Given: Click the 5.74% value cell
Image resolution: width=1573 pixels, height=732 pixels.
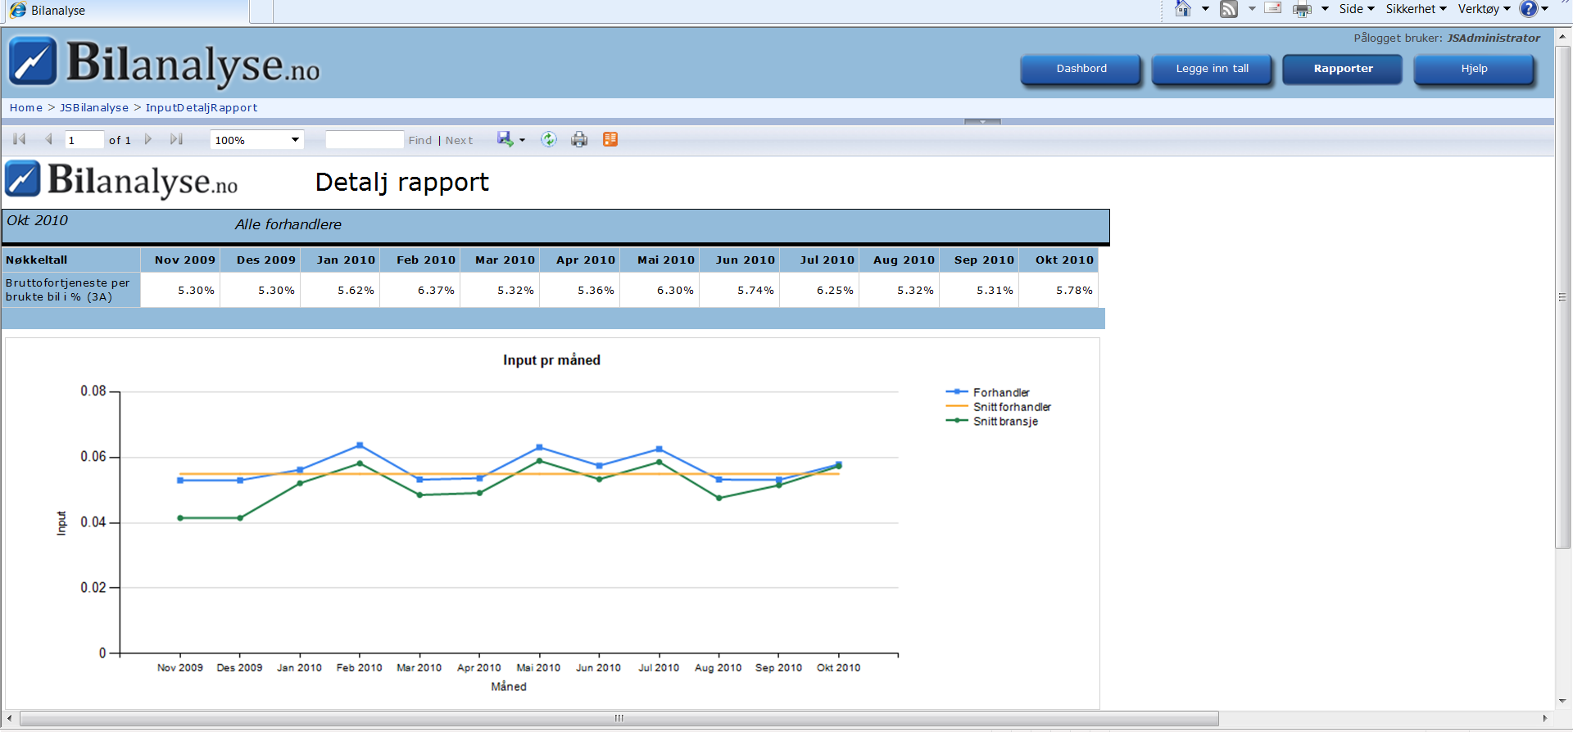Looking at the screenshot, I should pyautogui.click(x=739, y=290).
